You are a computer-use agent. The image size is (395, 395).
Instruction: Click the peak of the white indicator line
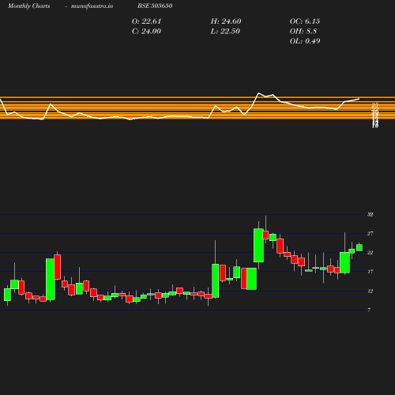258,93
